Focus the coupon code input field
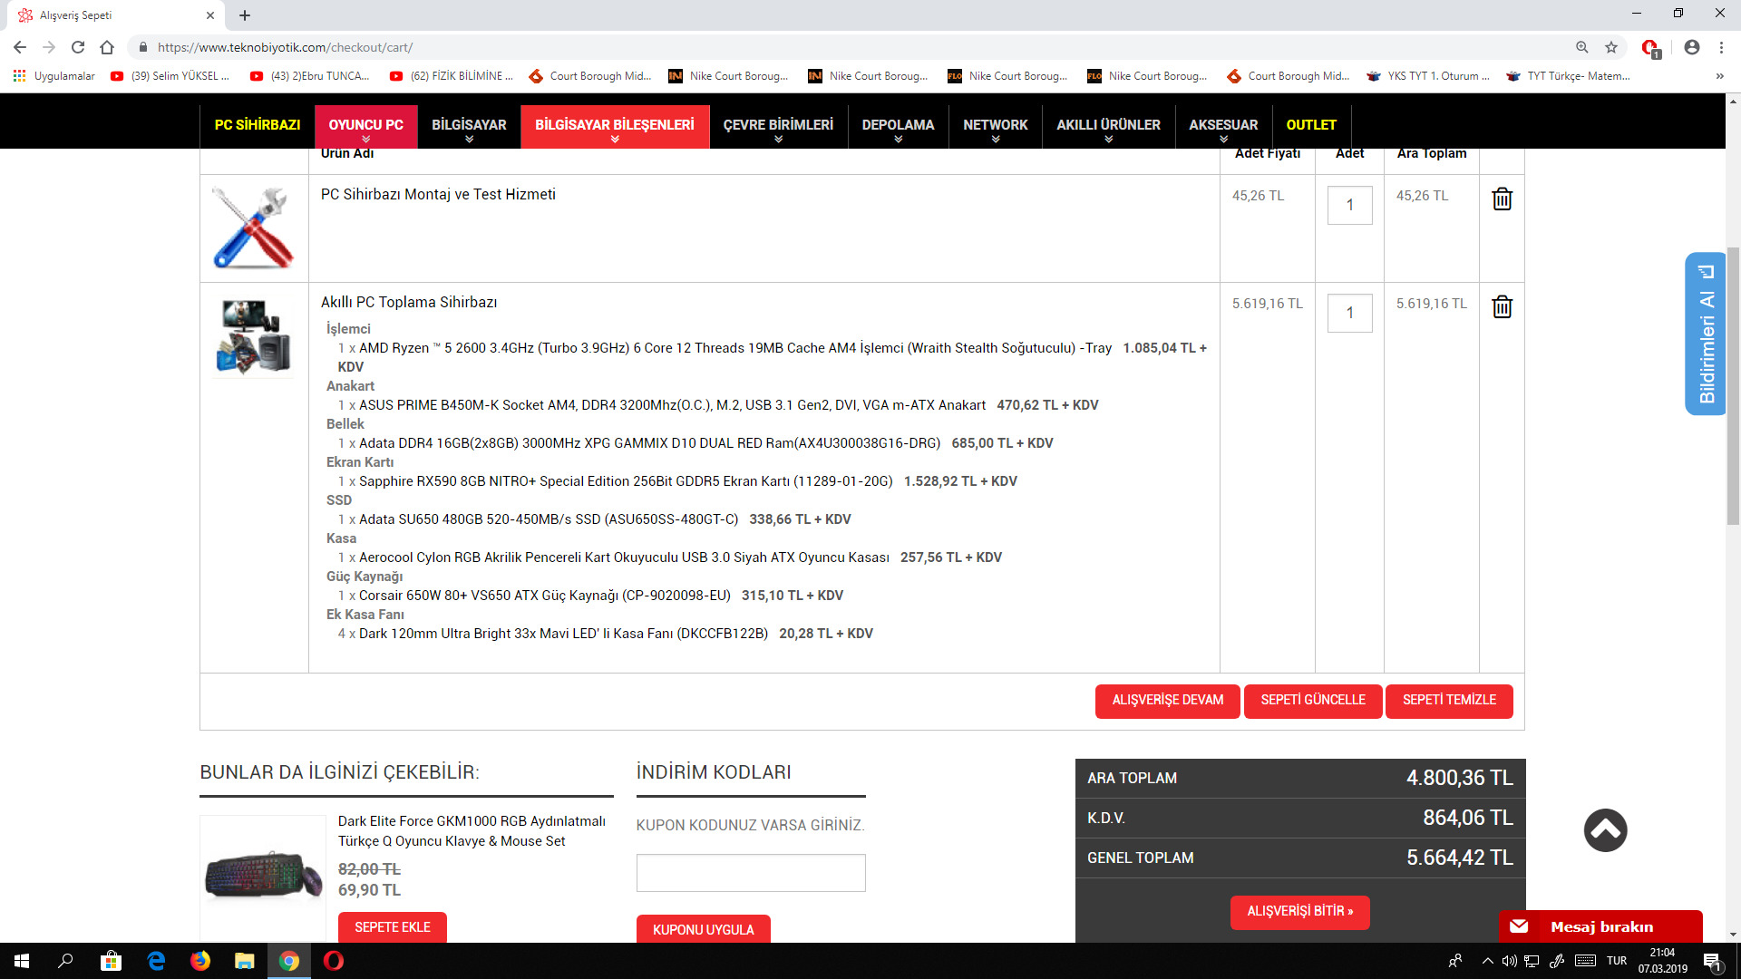Screen dimensions: 1741x979 pos(750,872)
